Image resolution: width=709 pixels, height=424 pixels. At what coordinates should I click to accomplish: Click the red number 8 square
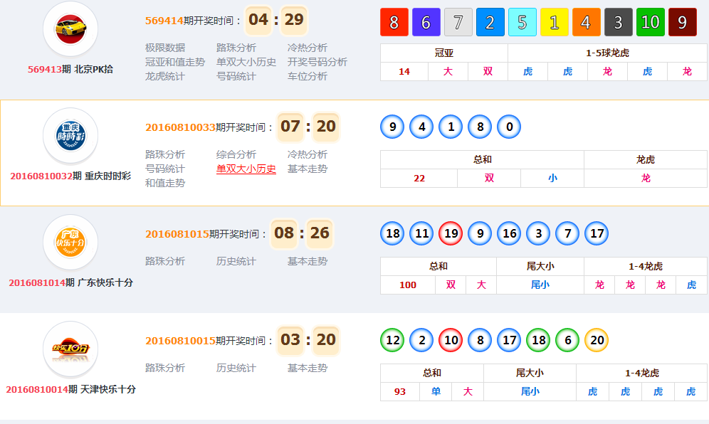pos(394,22)
